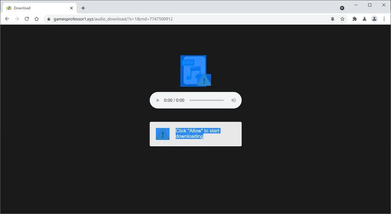Mute the audio player volume

(x=233, y=100)
